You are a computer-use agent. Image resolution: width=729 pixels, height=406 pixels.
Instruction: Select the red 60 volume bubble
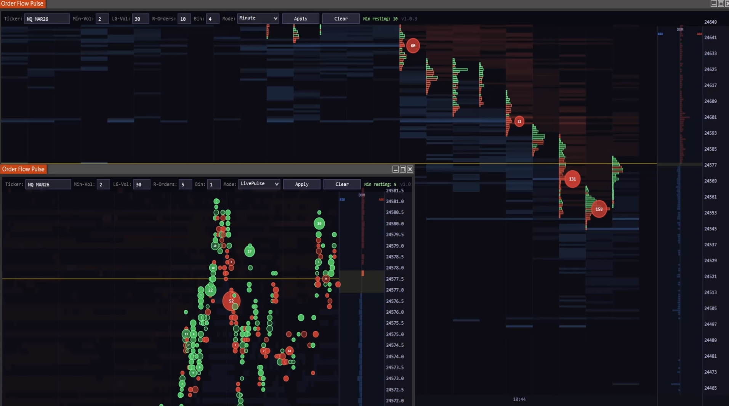coord(413,46)
